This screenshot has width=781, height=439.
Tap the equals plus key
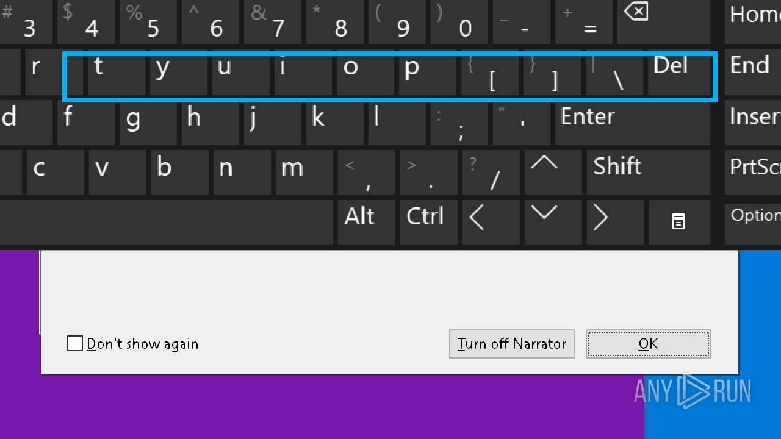pos(583,22)
